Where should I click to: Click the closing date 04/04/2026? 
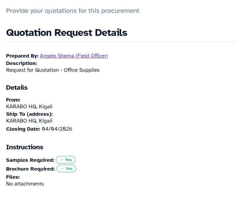57,129
